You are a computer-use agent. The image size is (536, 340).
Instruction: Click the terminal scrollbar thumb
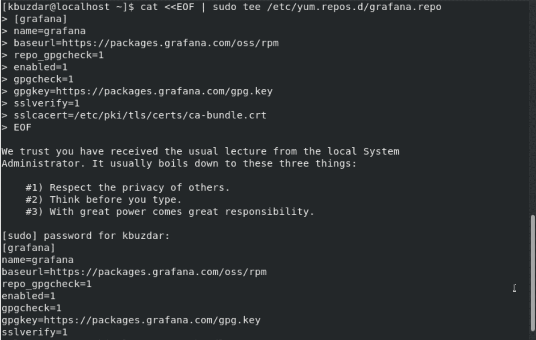[532, 277]
